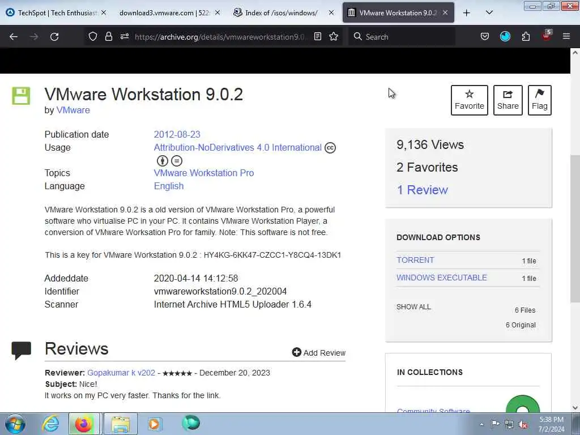Open Attribution-NoDerivatives 4.0 International license link
The width and height of the screenshot is (580, 435).
pos(237,148)
